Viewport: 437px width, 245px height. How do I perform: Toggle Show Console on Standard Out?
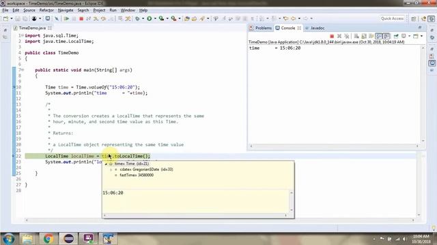pos(379,36)
